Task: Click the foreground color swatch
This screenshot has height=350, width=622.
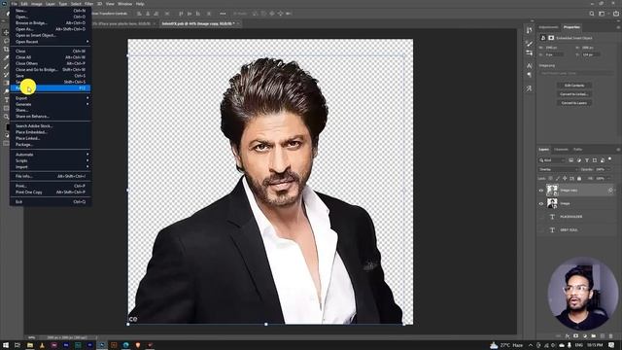Action: click(x=7, y=127)
